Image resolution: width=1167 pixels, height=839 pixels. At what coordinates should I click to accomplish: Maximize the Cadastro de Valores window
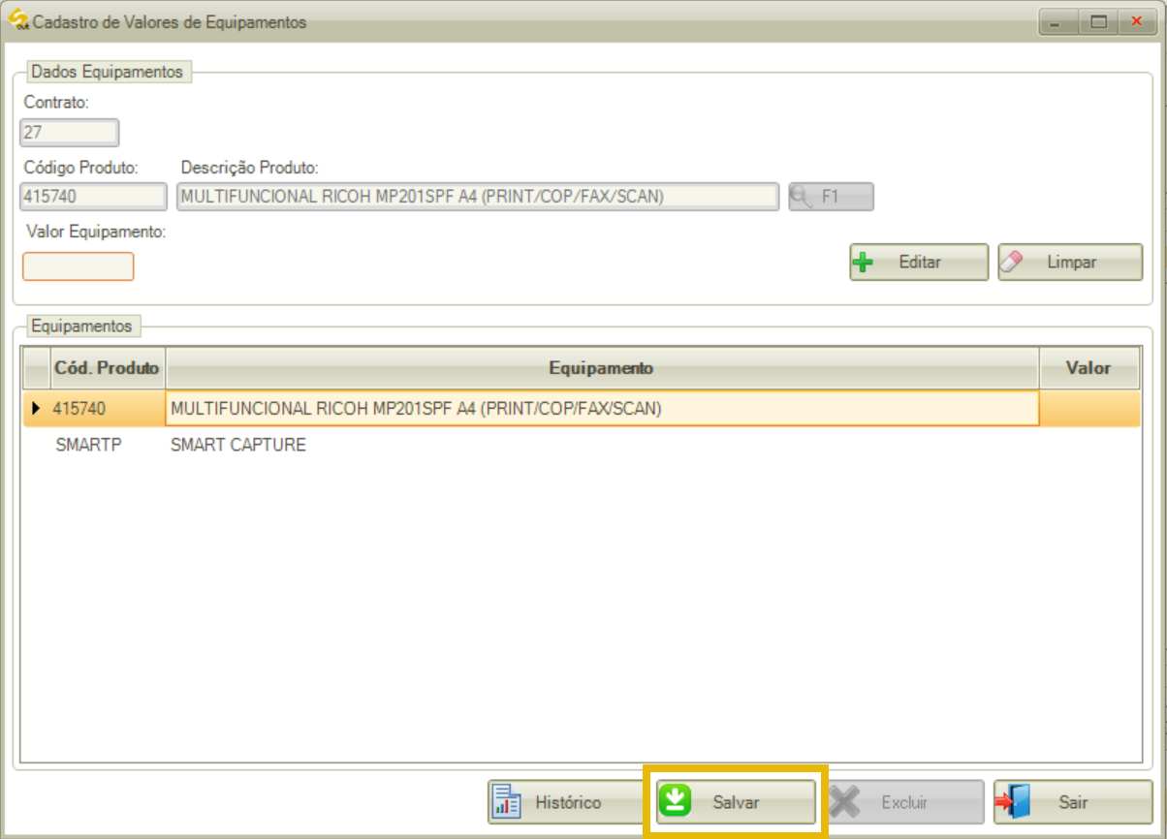pyautogui.click(x=1098, y=21)
